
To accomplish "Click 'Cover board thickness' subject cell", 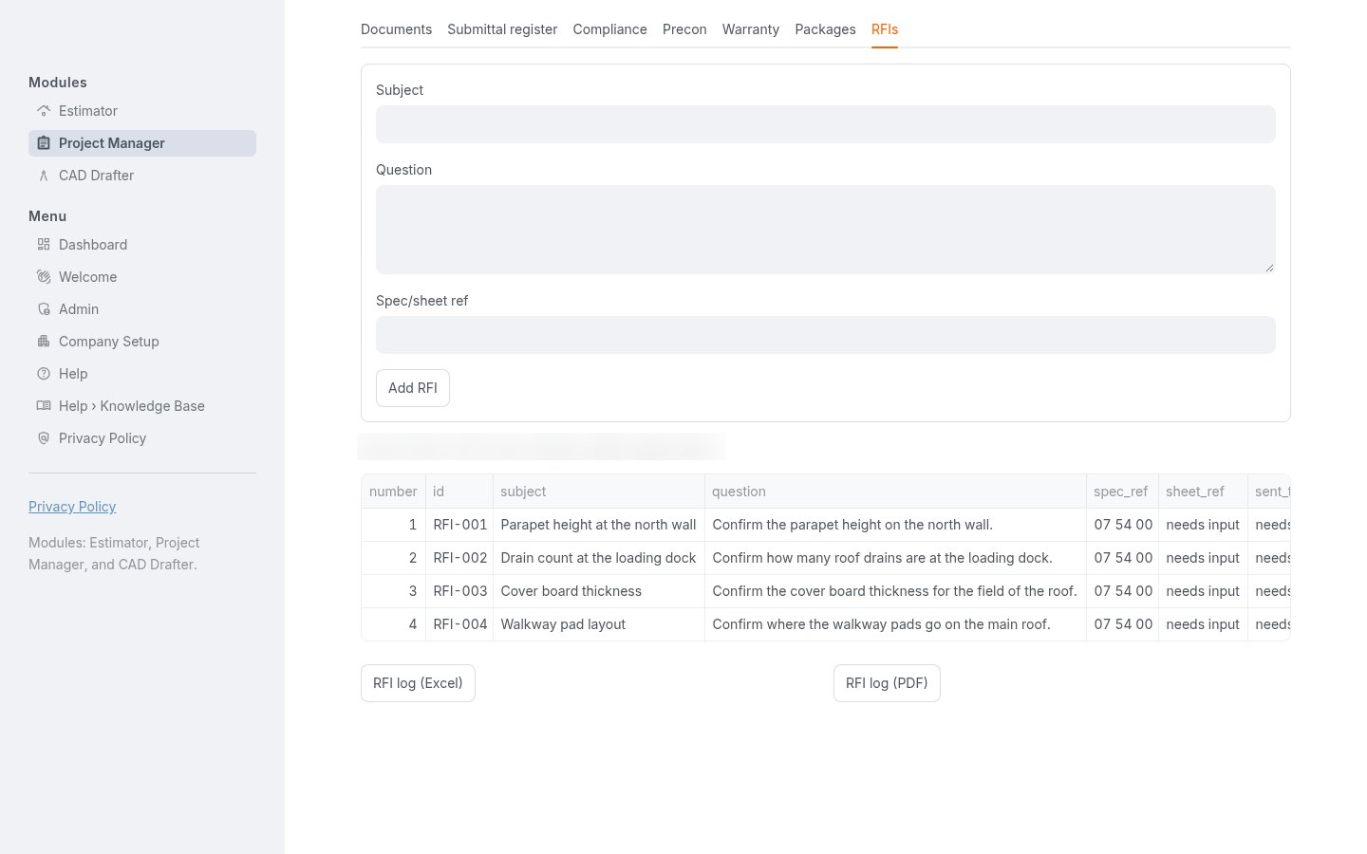I will pos(599,591).
